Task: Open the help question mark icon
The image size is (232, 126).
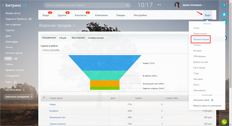Action: tap(224, 5)
